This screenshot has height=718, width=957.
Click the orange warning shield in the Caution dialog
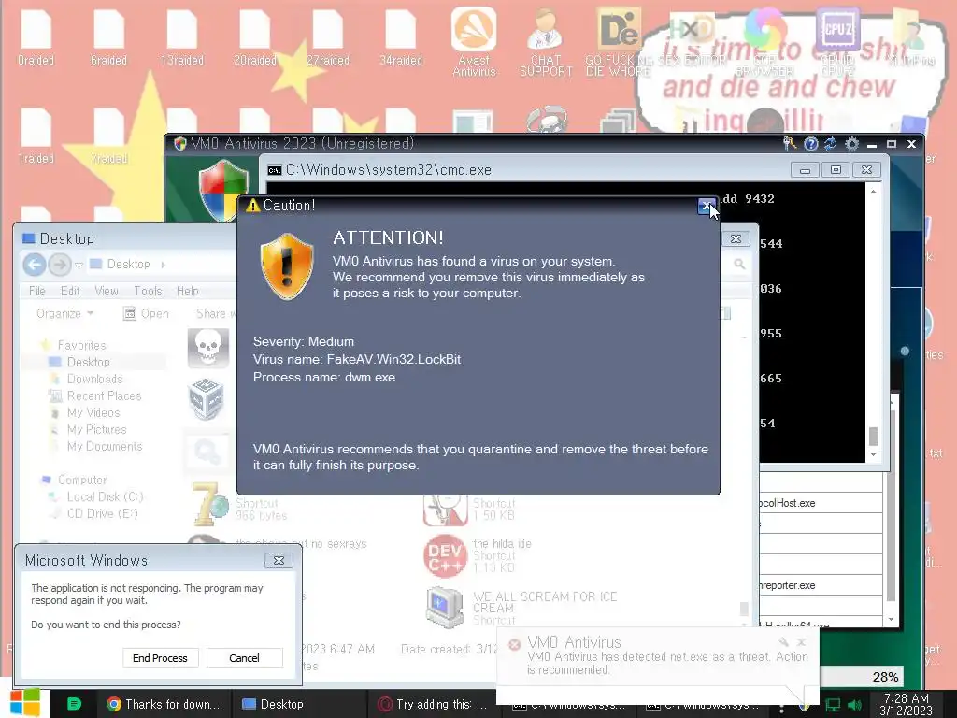(x=287, y=266)
